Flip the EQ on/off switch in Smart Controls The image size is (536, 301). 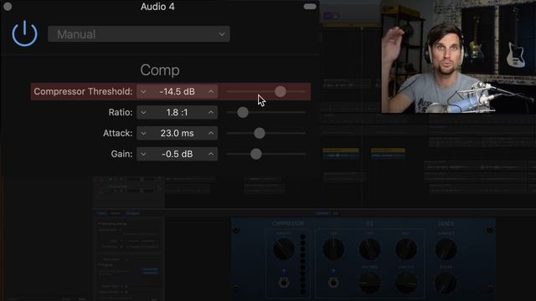[333, 283]
